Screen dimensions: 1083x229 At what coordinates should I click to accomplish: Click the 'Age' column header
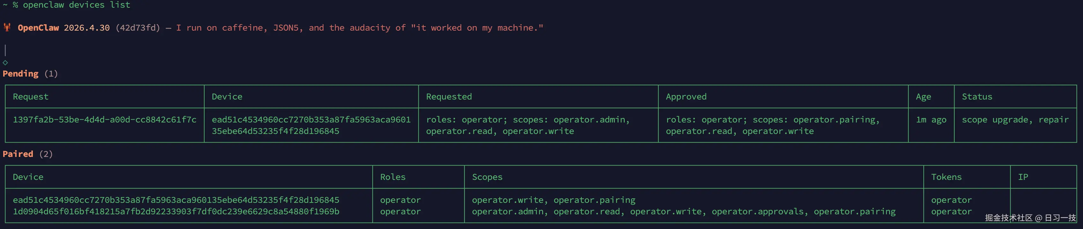[923, 97]
